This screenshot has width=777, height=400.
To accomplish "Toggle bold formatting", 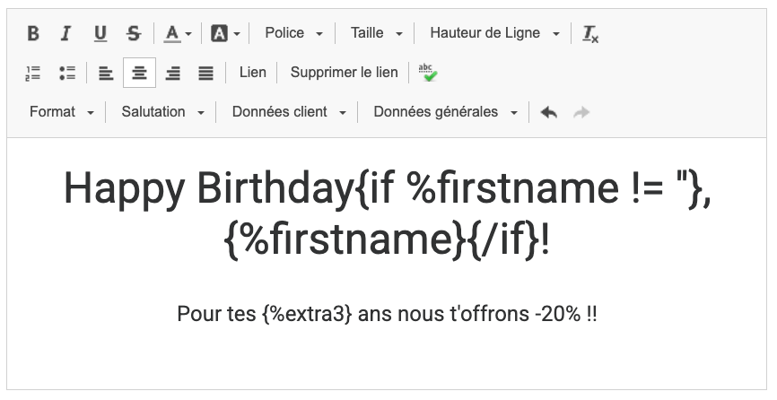I will [33, 33].
